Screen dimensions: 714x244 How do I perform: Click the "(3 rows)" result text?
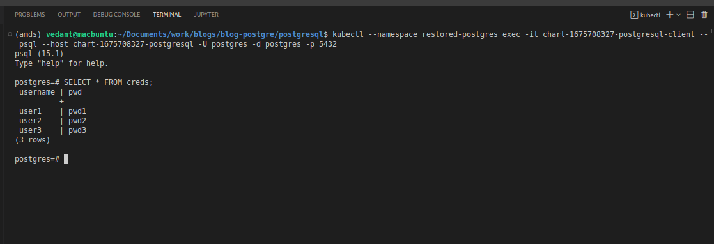(x=33, y=140)
